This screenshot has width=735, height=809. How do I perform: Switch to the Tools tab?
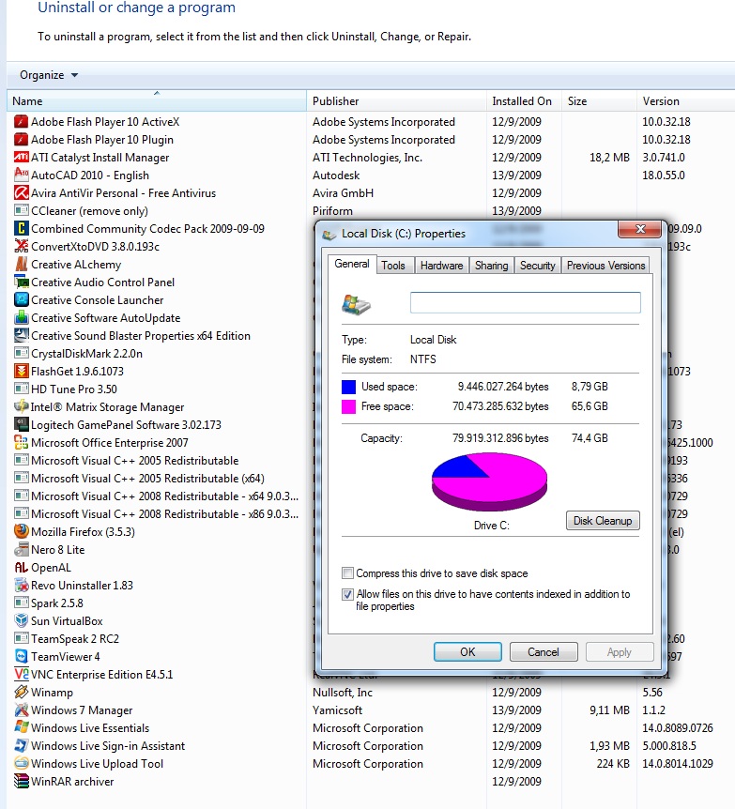tap(393, 266)
